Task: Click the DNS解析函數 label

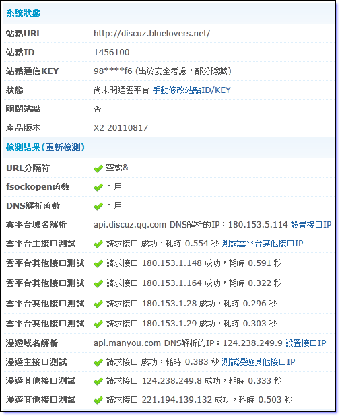Action: [33, 205]
